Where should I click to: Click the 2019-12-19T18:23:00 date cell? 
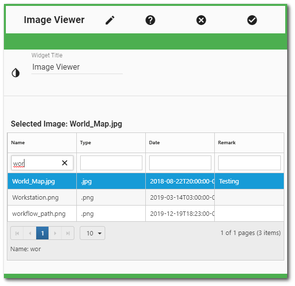pyautogui.click(x=180, y=214)
